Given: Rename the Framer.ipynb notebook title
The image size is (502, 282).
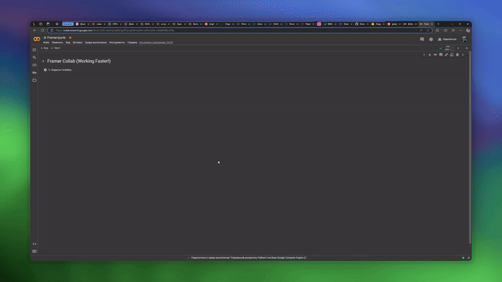Looking at the screenshot, I should (x=56, y=38).
